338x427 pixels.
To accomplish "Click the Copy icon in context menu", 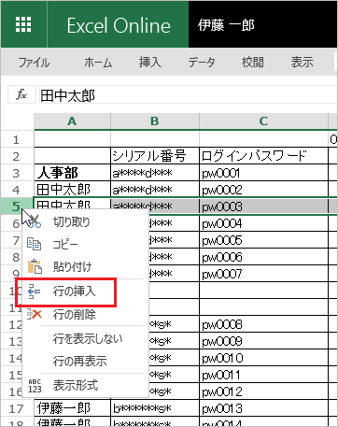I will pyautogui.click(x=34, y=244).
